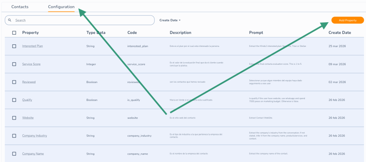This screenshot has height=162, width=366.
Task: Open the Create Date sort dropdown
Action: click(170, 20)
